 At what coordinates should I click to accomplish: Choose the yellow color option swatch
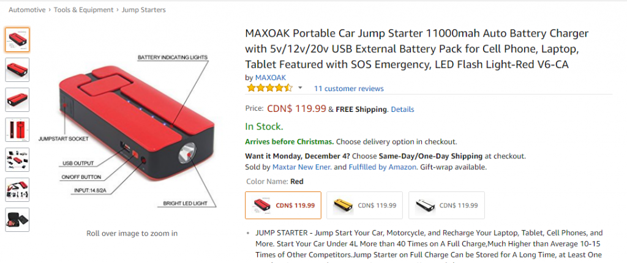[x=364, y=206]
